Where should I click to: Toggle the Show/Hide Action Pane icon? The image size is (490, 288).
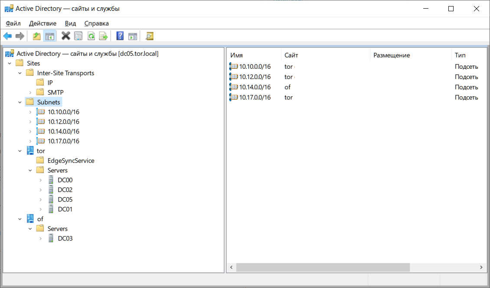[x=133, y=36]
